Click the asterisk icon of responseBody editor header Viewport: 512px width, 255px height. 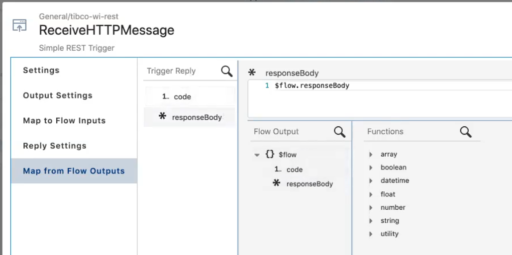tap(252, 73)
